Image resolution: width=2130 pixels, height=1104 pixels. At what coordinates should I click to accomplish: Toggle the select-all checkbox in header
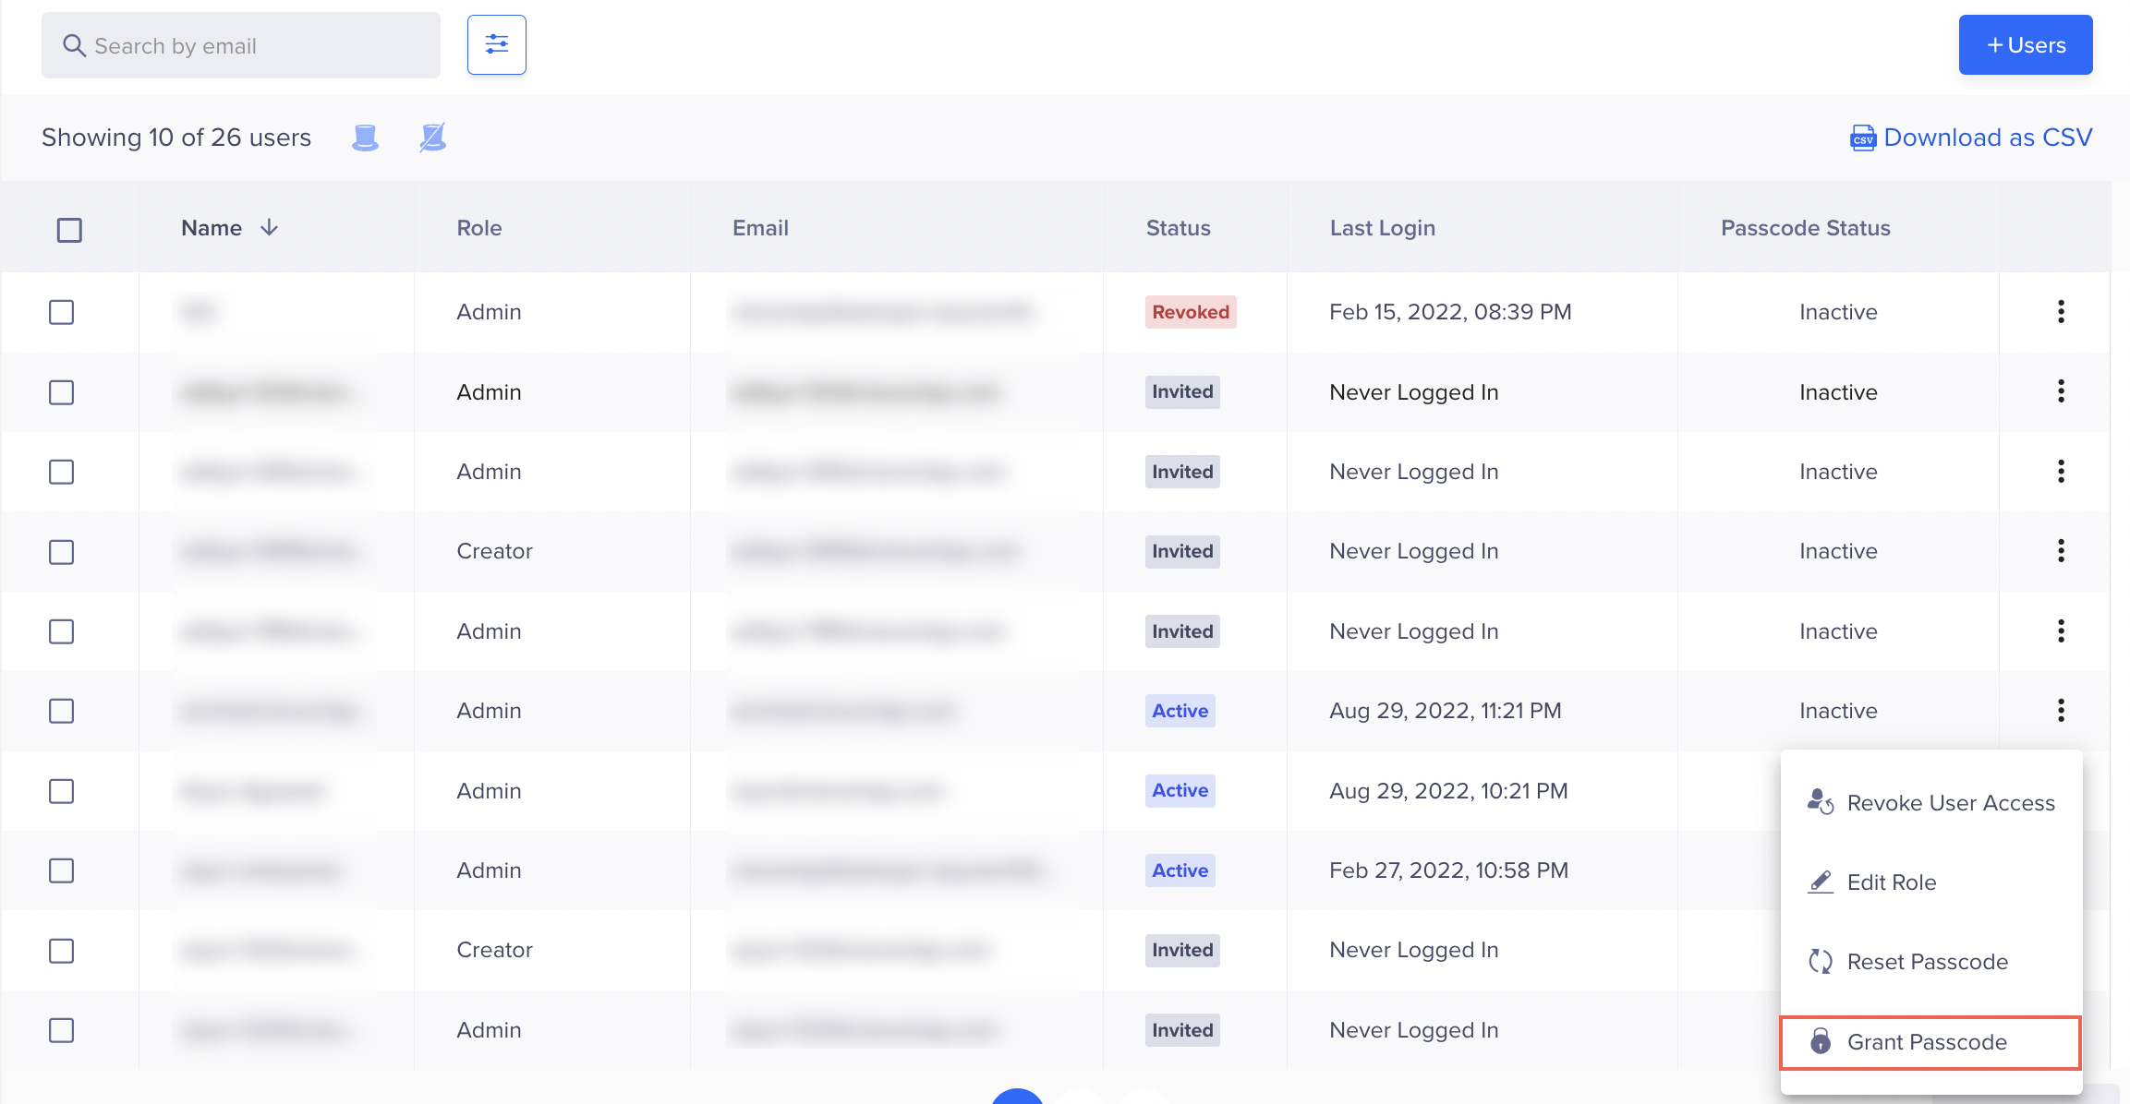click(x=69, y=230)
